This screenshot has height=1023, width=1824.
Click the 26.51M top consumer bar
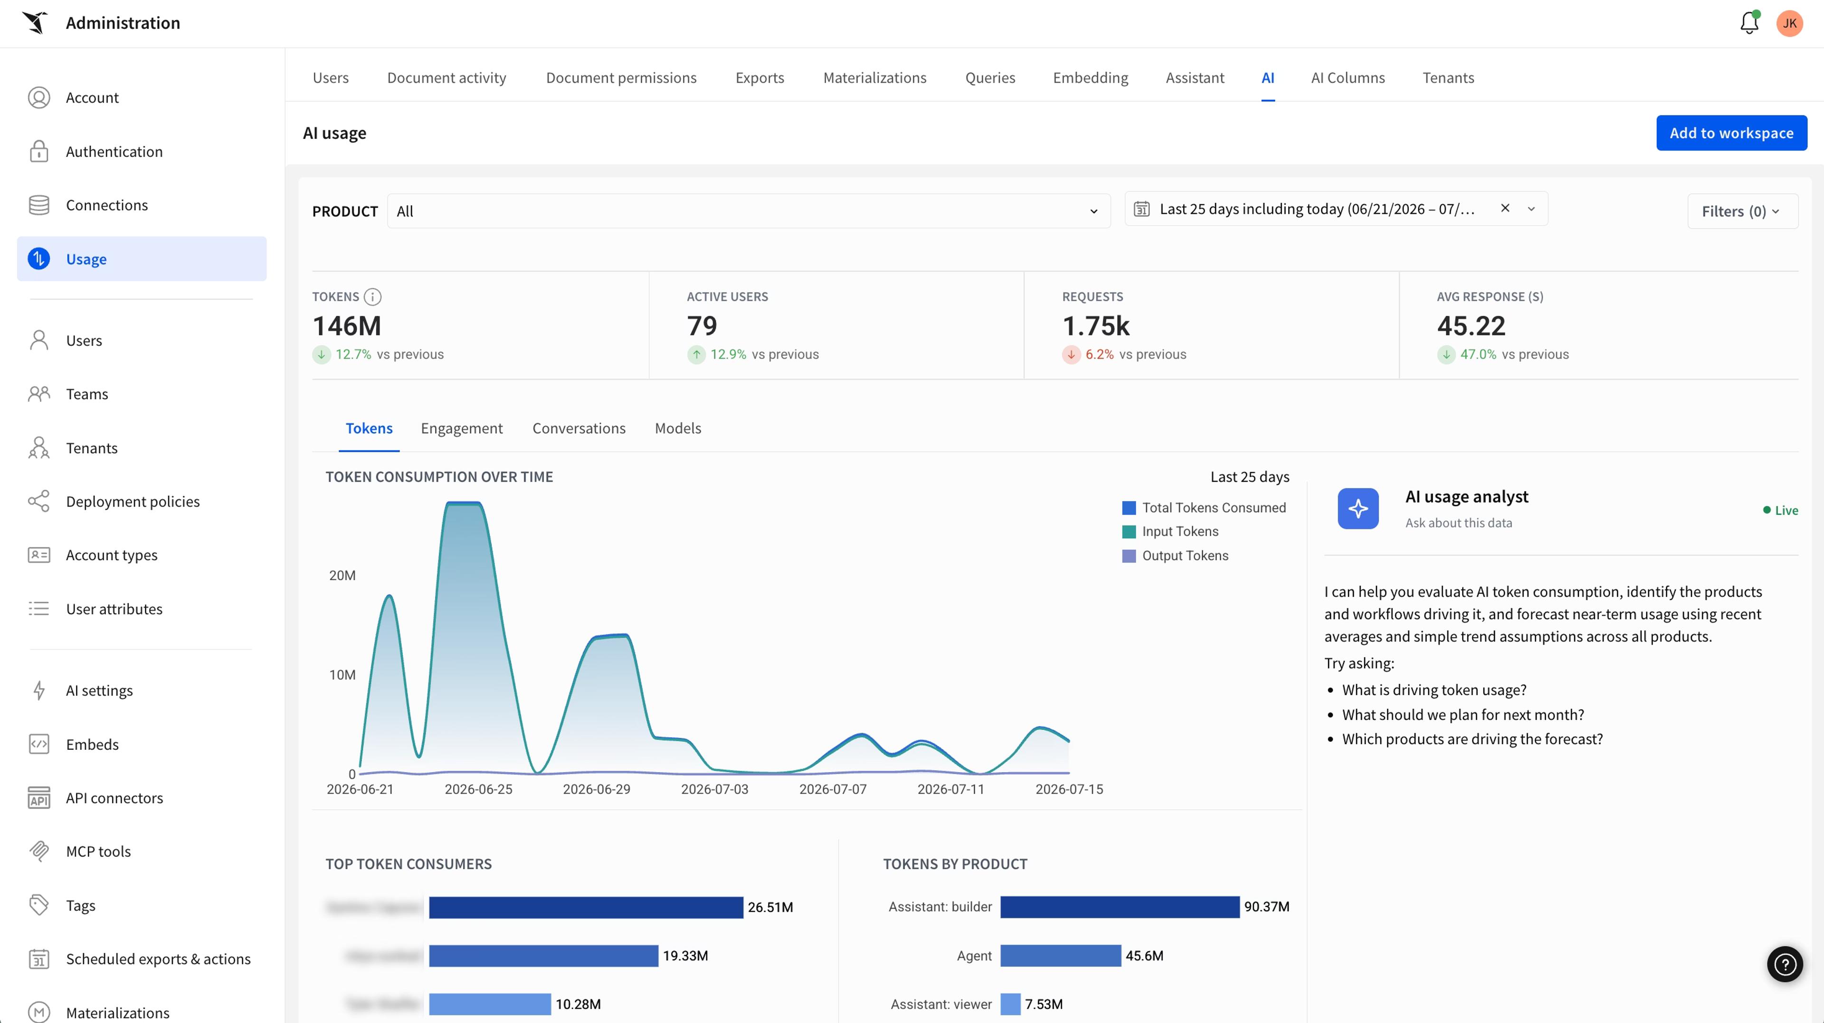586,907
